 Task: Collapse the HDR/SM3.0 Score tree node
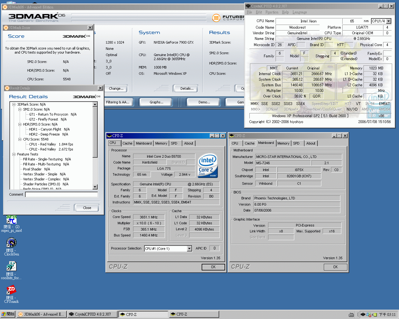click(x=20, y=124)
